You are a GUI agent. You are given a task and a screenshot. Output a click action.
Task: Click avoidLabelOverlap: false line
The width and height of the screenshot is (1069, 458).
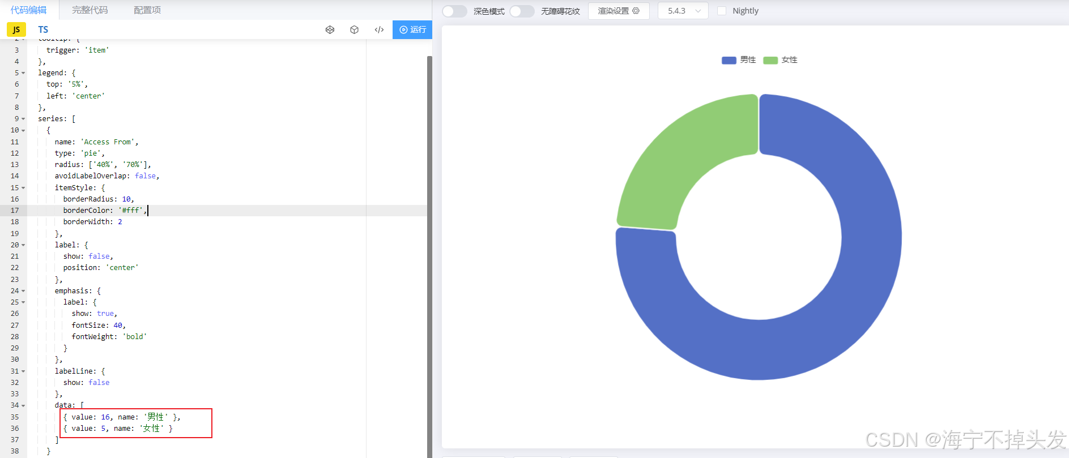(107, 176)
